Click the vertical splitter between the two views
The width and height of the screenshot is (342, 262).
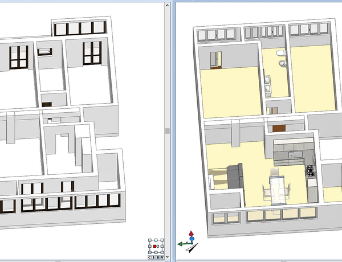click(x=172, y=130)
